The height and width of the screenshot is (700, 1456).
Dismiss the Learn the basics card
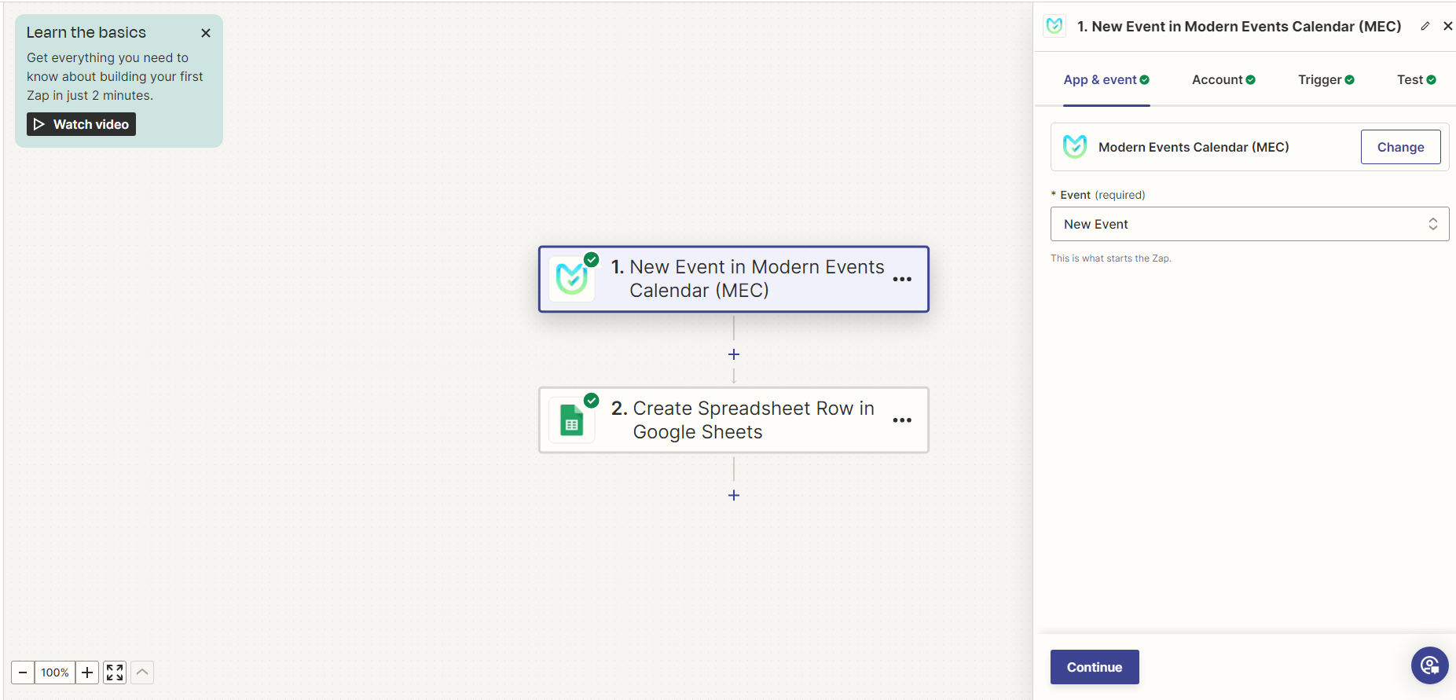click(x=206, y=33)
